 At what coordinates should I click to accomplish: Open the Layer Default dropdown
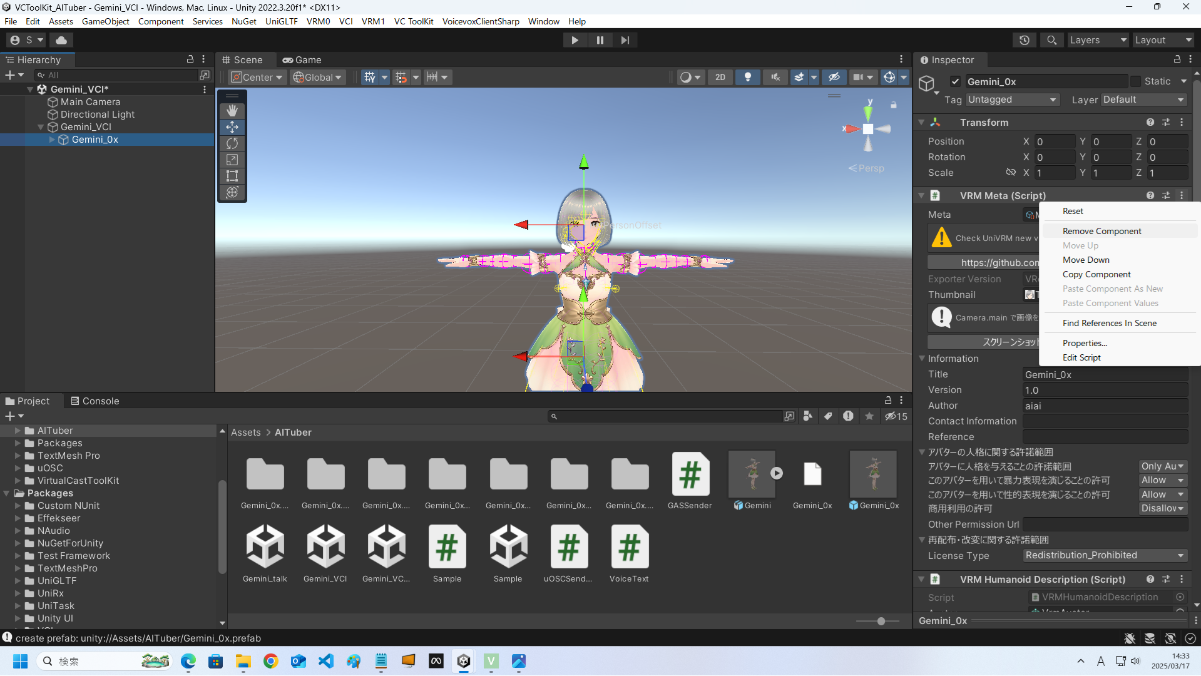[x=1143, y=100]
